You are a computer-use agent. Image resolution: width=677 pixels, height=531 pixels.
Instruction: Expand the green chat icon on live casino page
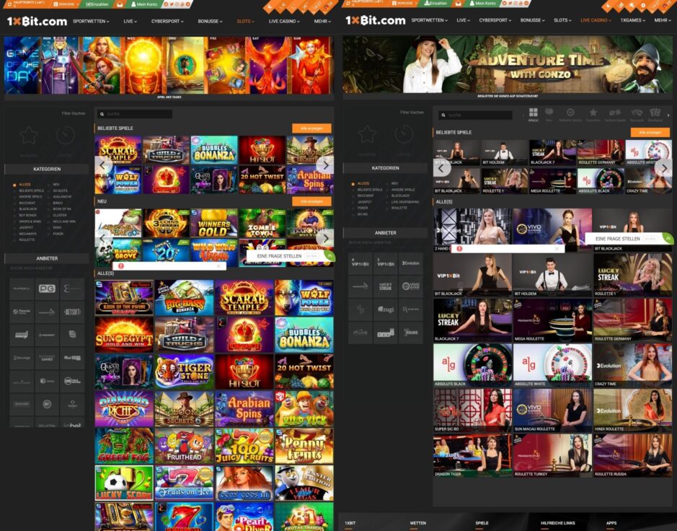click(668, 239)
